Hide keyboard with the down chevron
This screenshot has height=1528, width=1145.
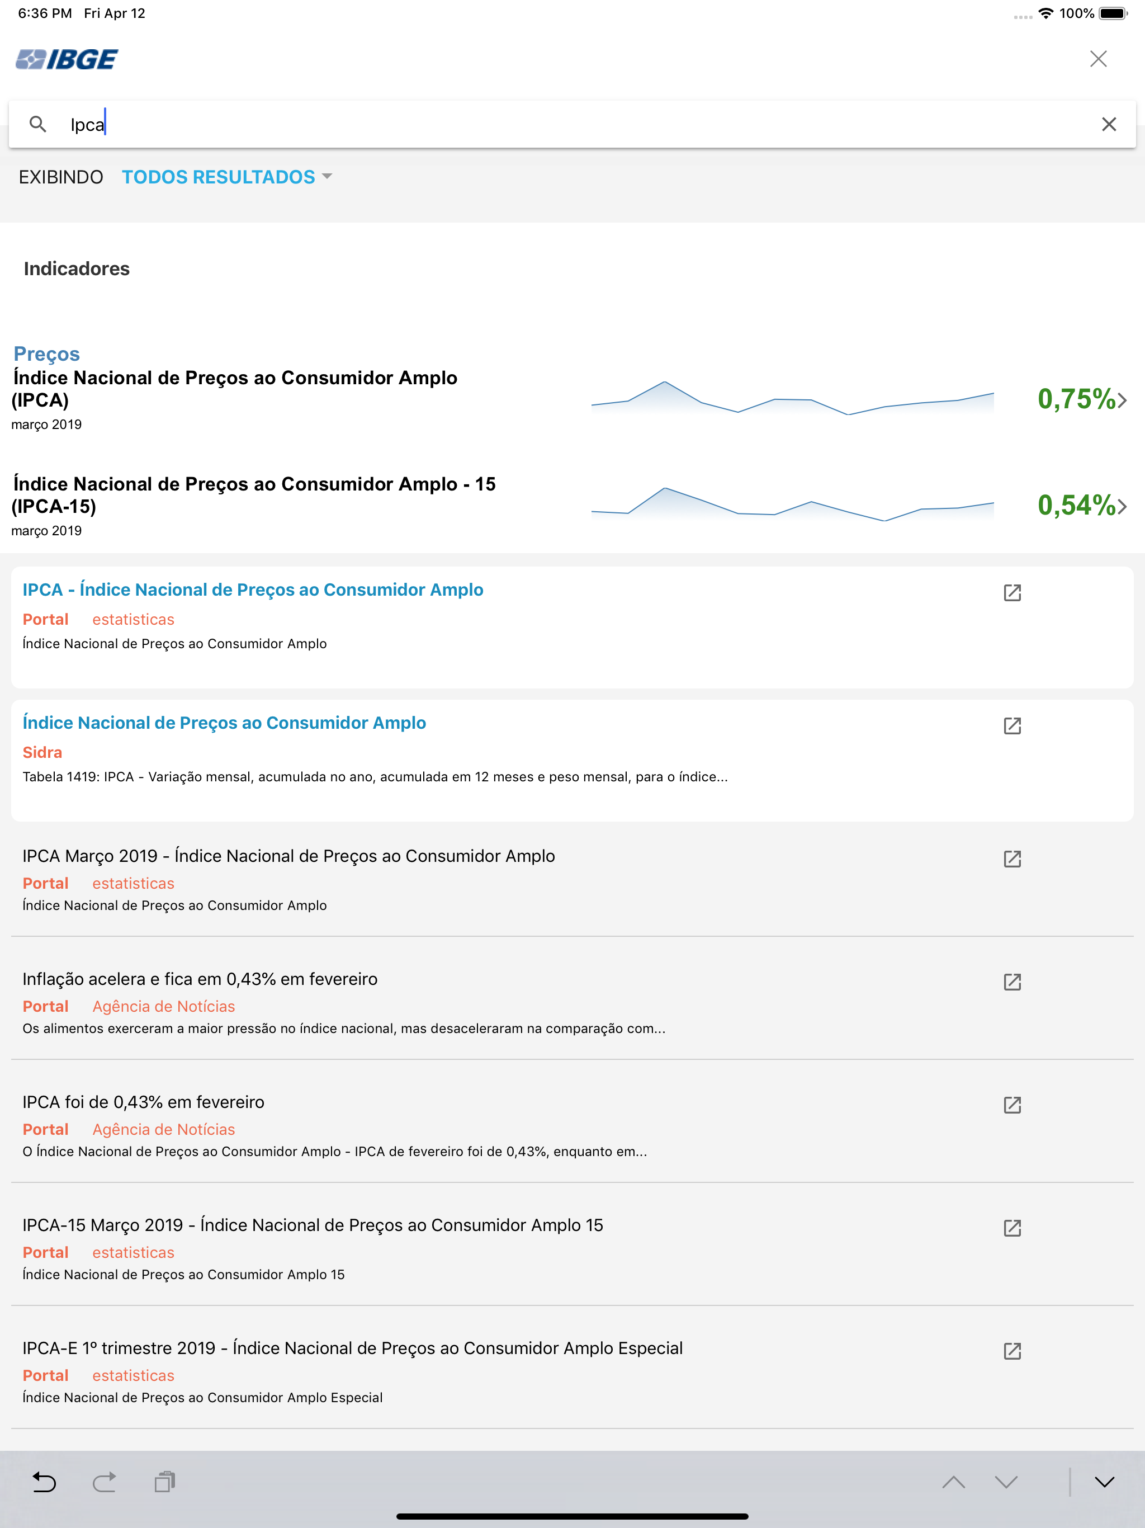point(1104,1482)
